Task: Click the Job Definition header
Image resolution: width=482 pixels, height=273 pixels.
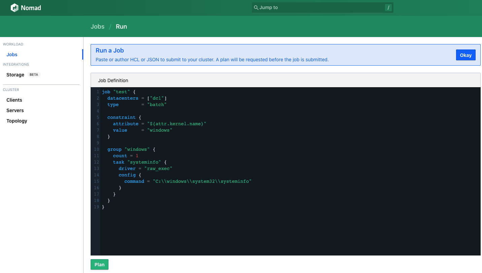Action: 113,80
